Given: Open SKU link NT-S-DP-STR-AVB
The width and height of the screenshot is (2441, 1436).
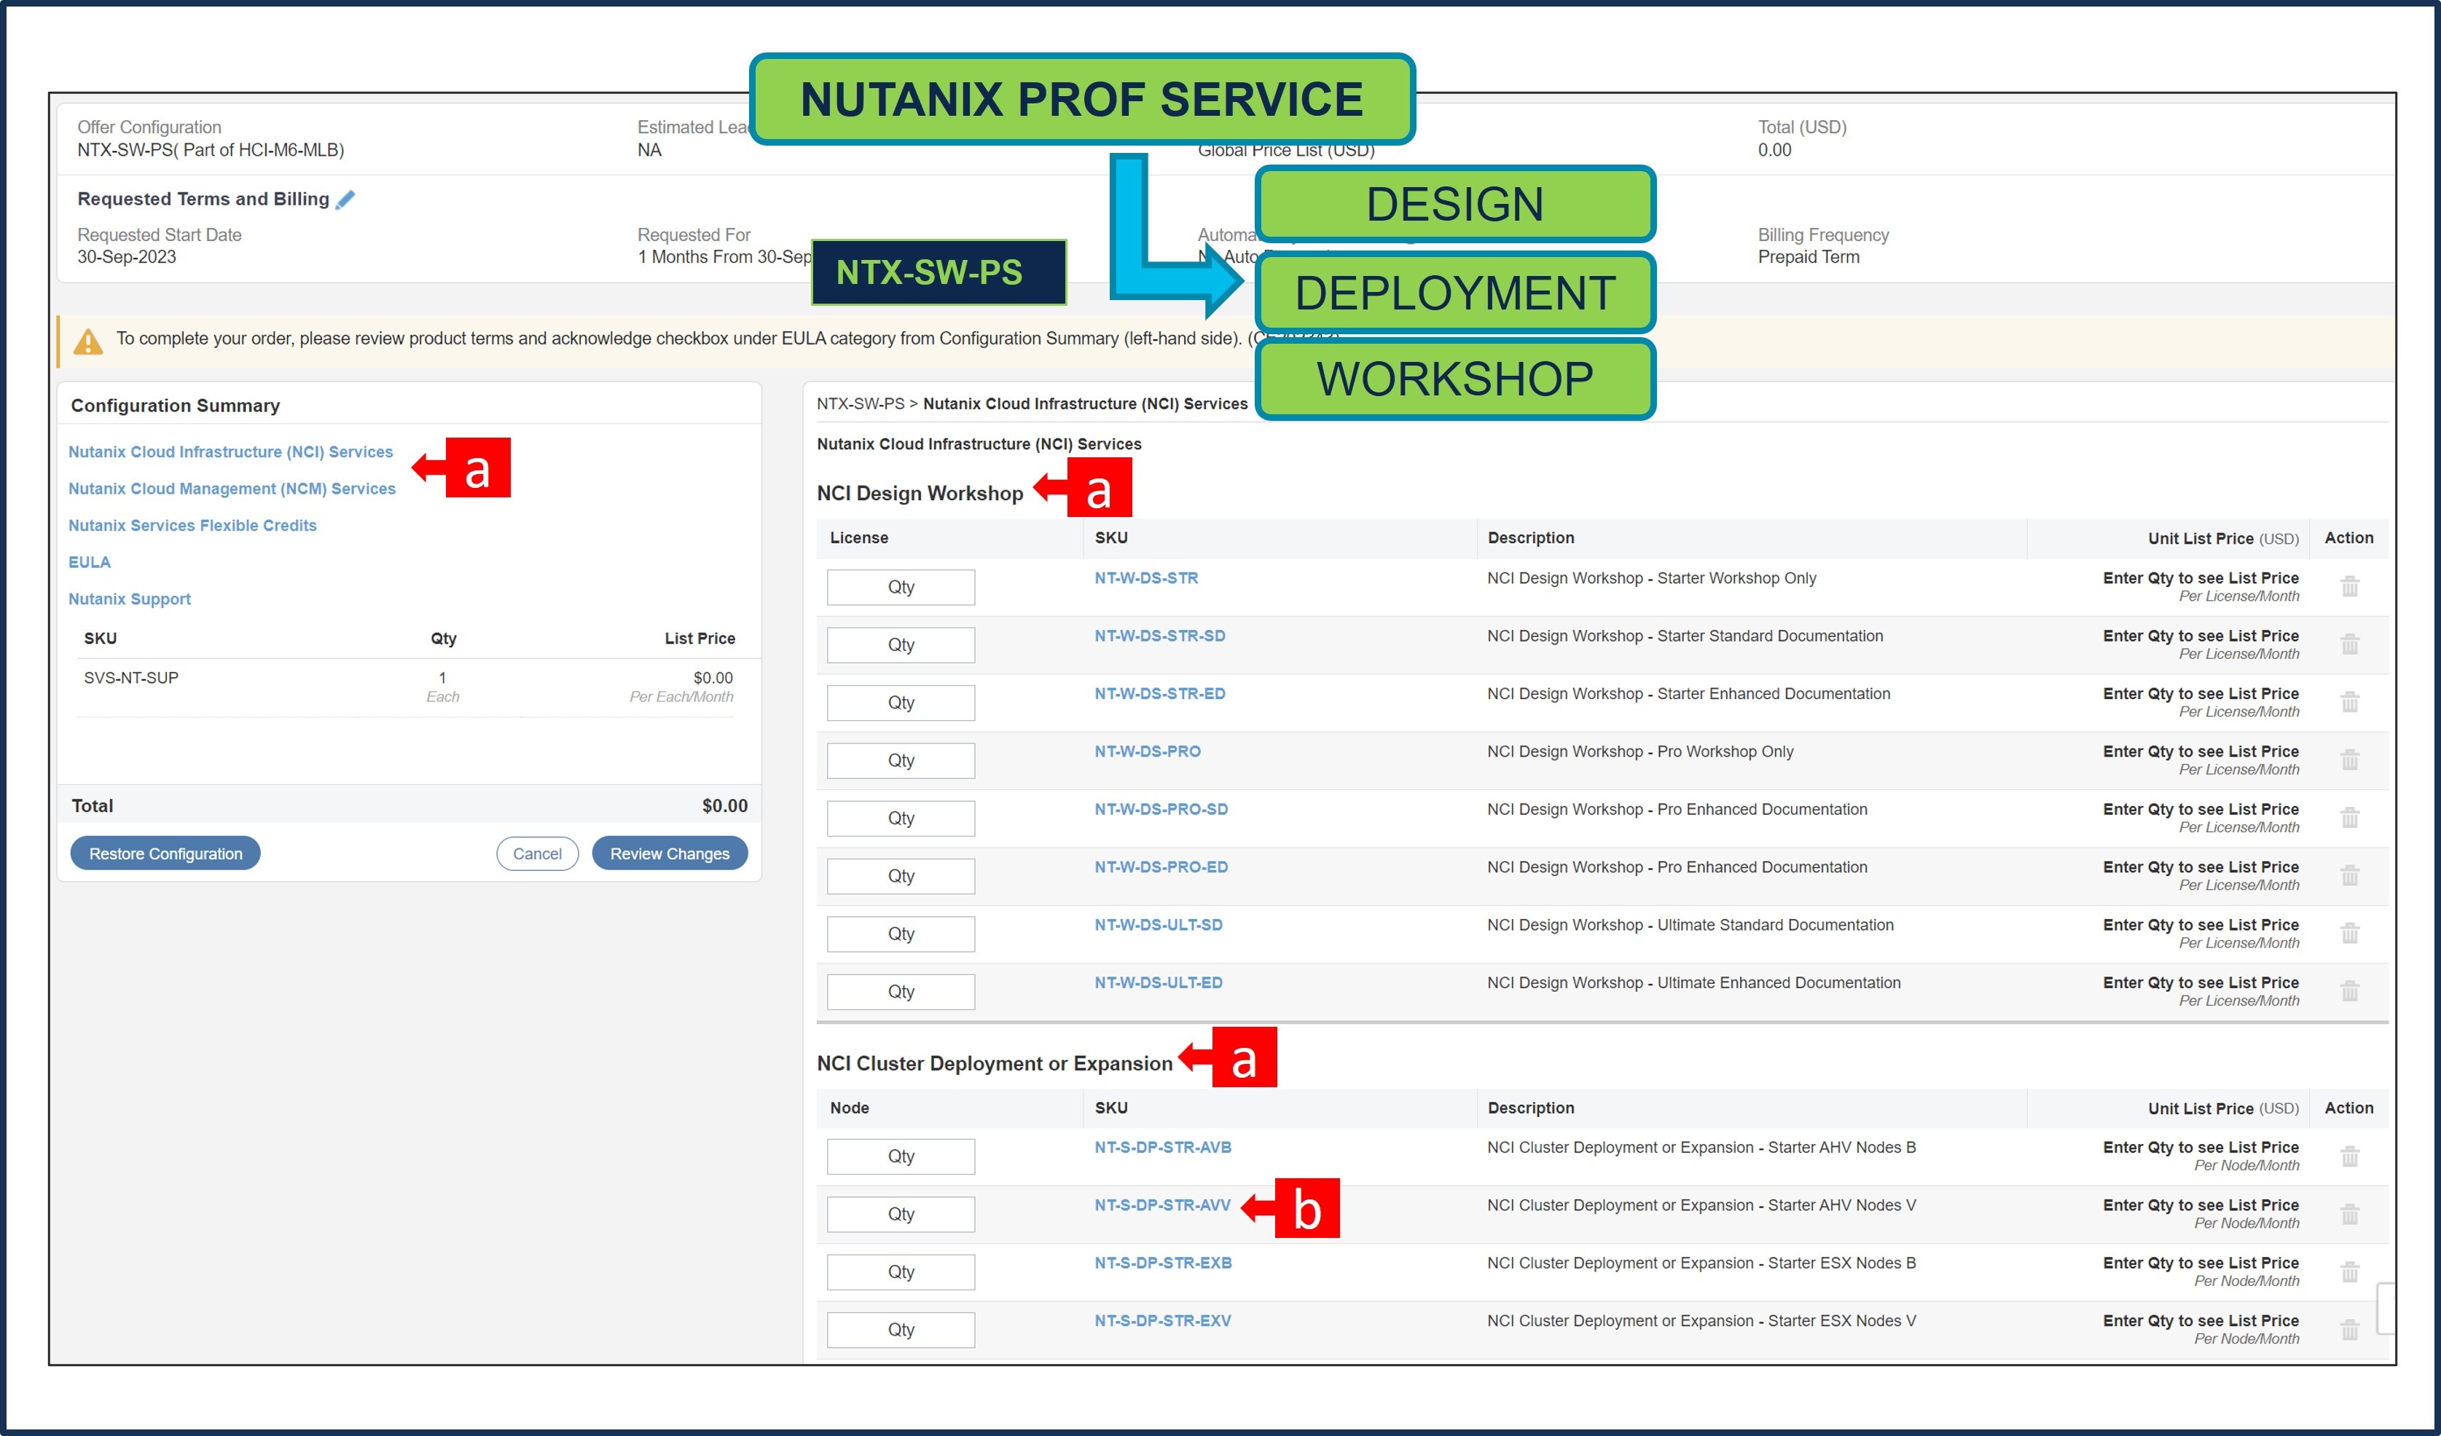Looking at the screenshot, I should (x=1162, y=1148).
